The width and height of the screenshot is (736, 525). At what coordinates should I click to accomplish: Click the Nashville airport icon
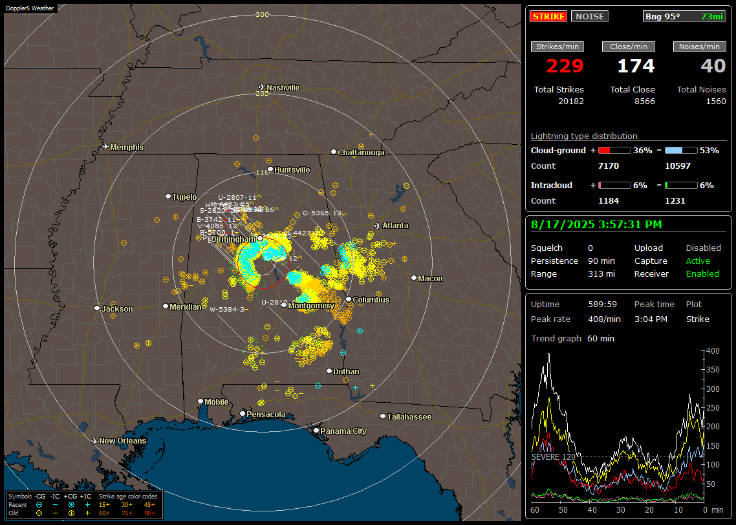coord(261,87)
